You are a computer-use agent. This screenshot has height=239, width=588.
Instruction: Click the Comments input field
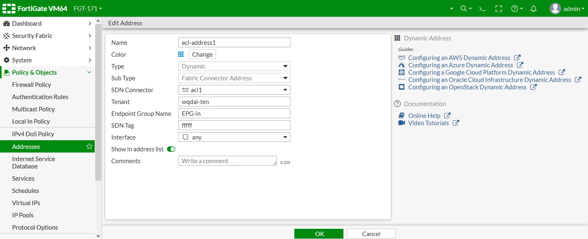[227, 161]
